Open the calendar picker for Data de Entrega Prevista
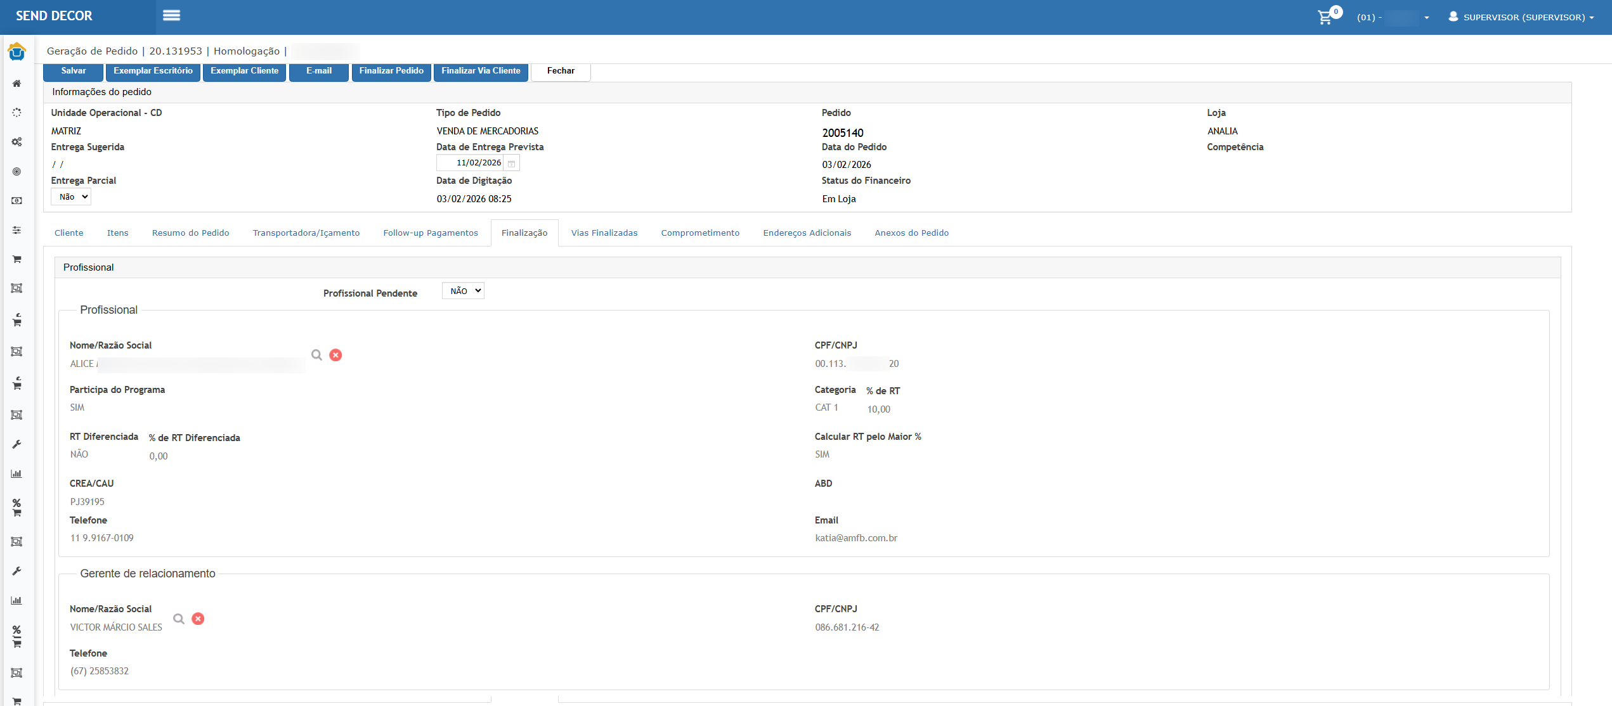The image size is (1612, 706). tap(512, 164)
